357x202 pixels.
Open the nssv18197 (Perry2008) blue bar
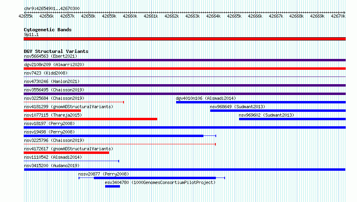point(185,127)
